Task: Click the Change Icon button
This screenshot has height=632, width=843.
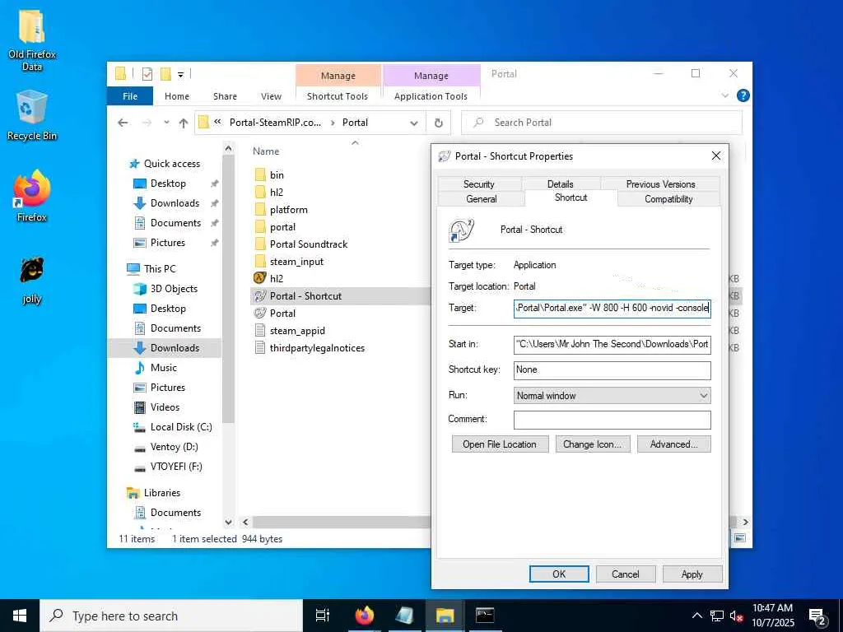Action: pyautogui.click(x=593, y=444)
